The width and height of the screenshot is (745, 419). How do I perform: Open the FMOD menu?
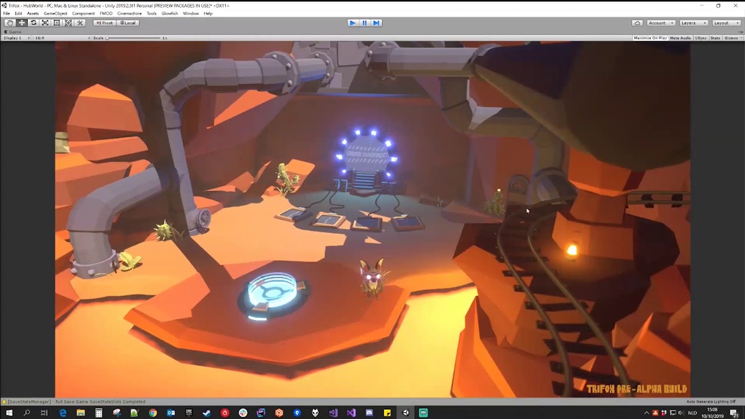(x=106, y=13)
